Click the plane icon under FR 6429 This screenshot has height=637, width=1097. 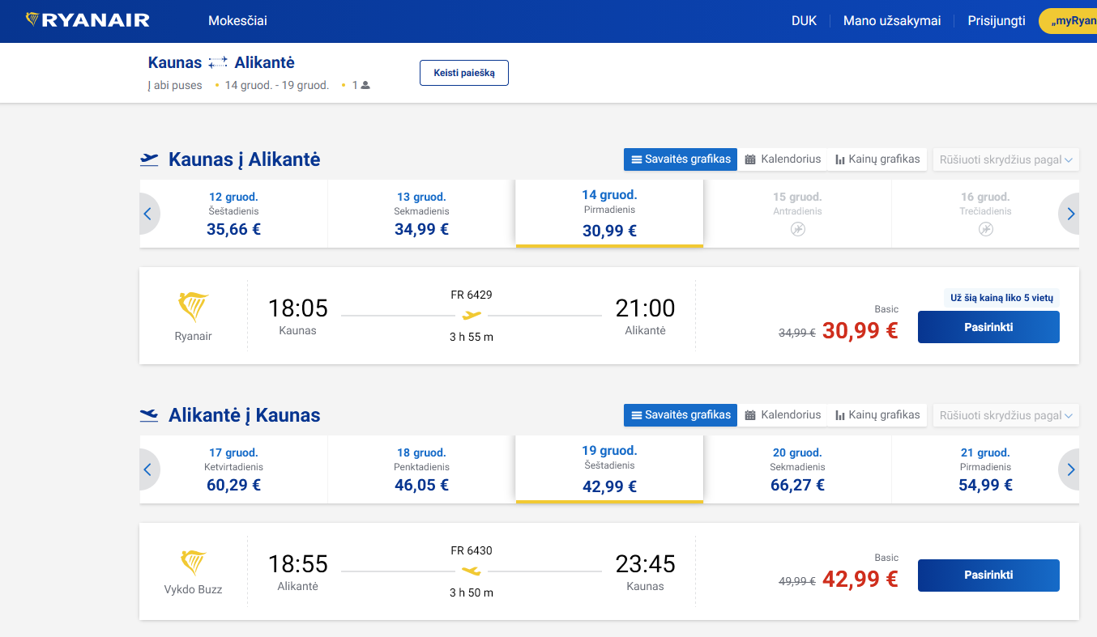click(472, 316)
